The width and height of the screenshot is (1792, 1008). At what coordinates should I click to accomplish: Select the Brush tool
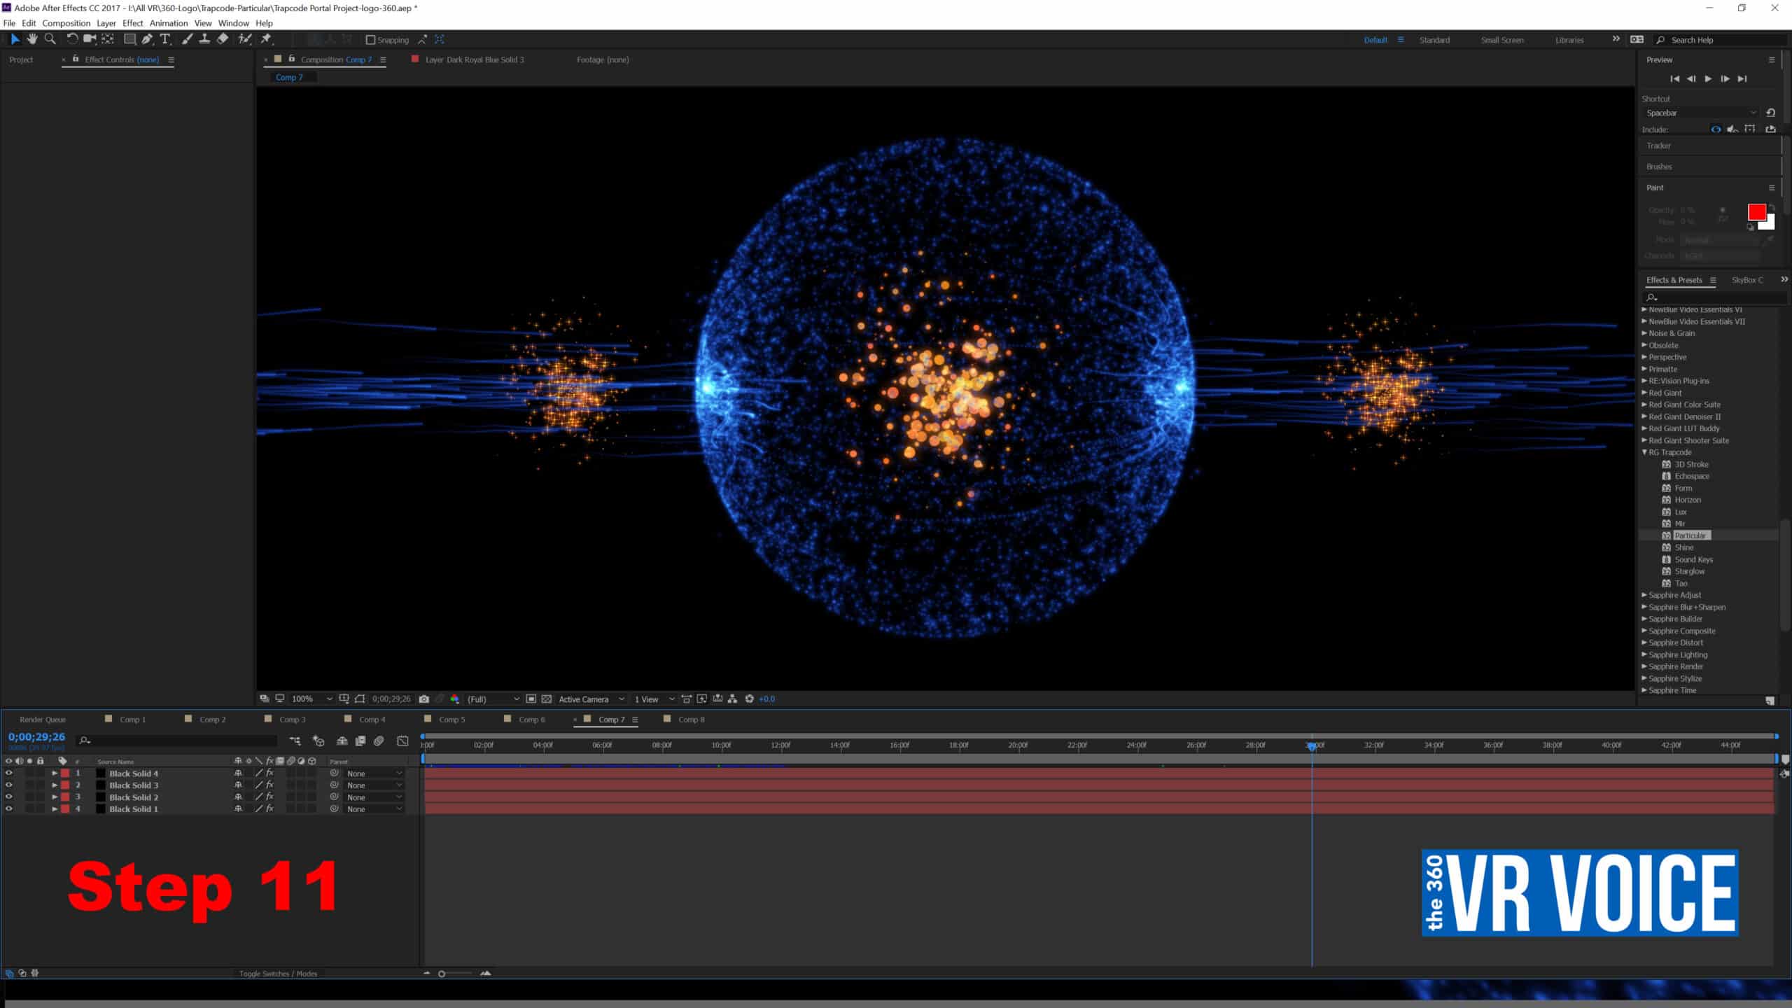click(x=185, y=39)
